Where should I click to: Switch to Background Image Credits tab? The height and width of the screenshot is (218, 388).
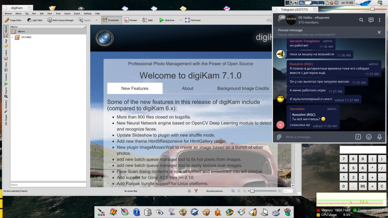click(x=243, y=88)
